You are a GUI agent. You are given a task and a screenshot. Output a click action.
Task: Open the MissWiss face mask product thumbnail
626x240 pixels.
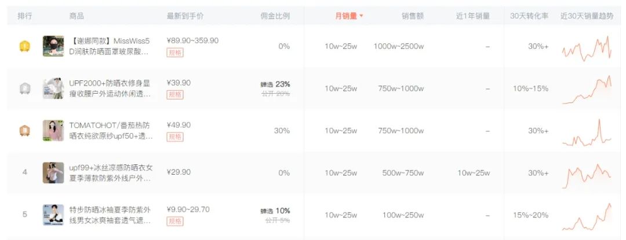click(x=53, y=46)
